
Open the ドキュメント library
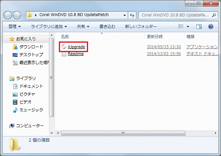pos(31,86)
